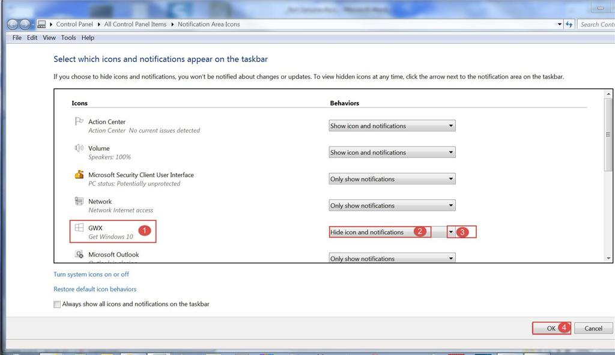Click the Microsoft Outlook entry name

pos(114,255)
